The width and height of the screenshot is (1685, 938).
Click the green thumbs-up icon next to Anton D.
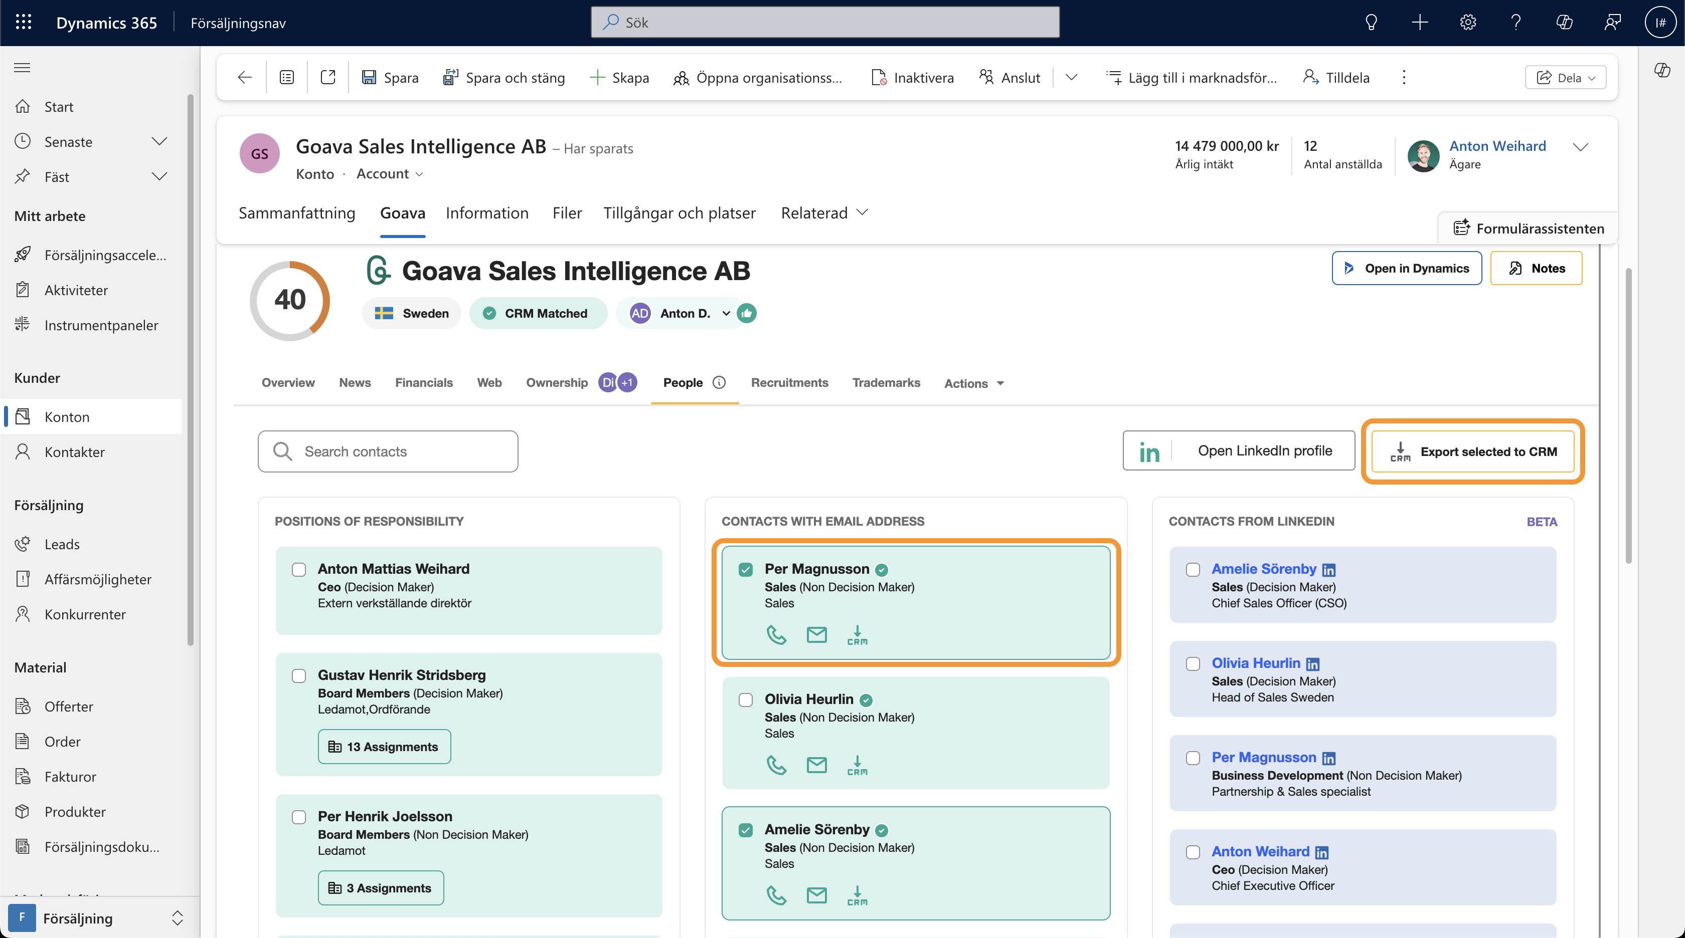[746, 314]
